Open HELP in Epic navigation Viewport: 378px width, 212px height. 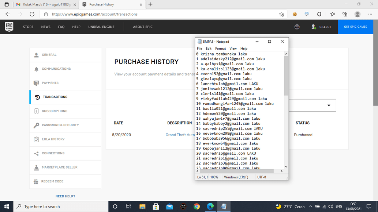click(76, 27)
